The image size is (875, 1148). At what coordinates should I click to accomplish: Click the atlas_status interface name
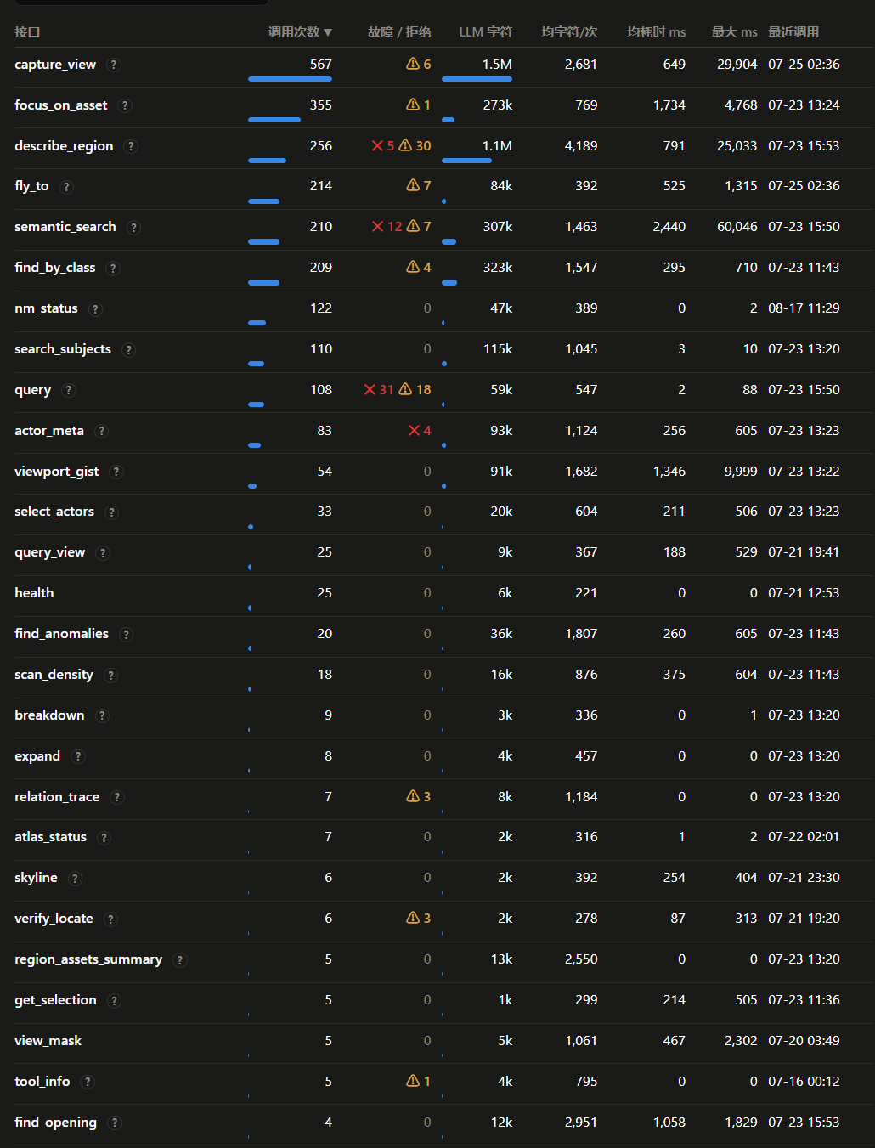pyautogui.click(x=50, y=837)
